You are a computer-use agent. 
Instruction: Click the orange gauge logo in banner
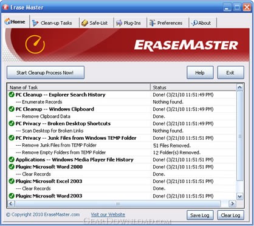click(35, 44)
